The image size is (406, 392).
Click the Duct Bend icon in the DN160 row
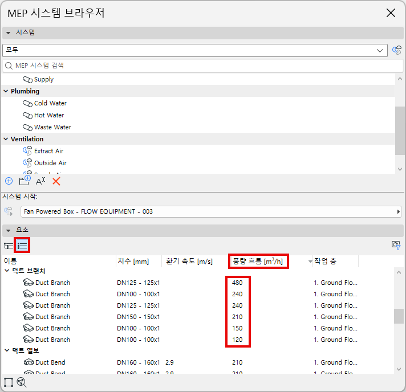point(29,362)
